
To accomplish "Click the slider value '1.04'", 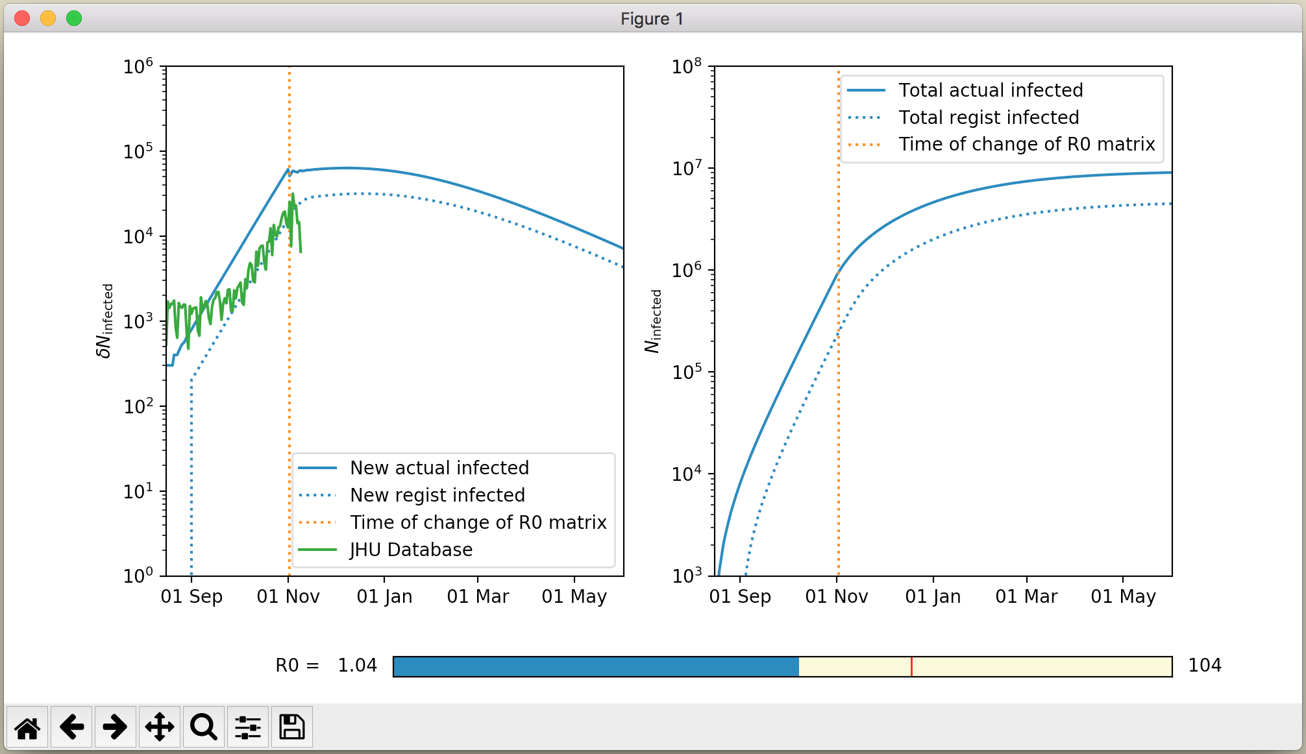I will 357,666.
